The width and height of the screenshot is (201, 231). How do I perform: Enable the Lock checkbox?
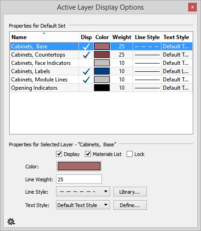coord(129,154)
